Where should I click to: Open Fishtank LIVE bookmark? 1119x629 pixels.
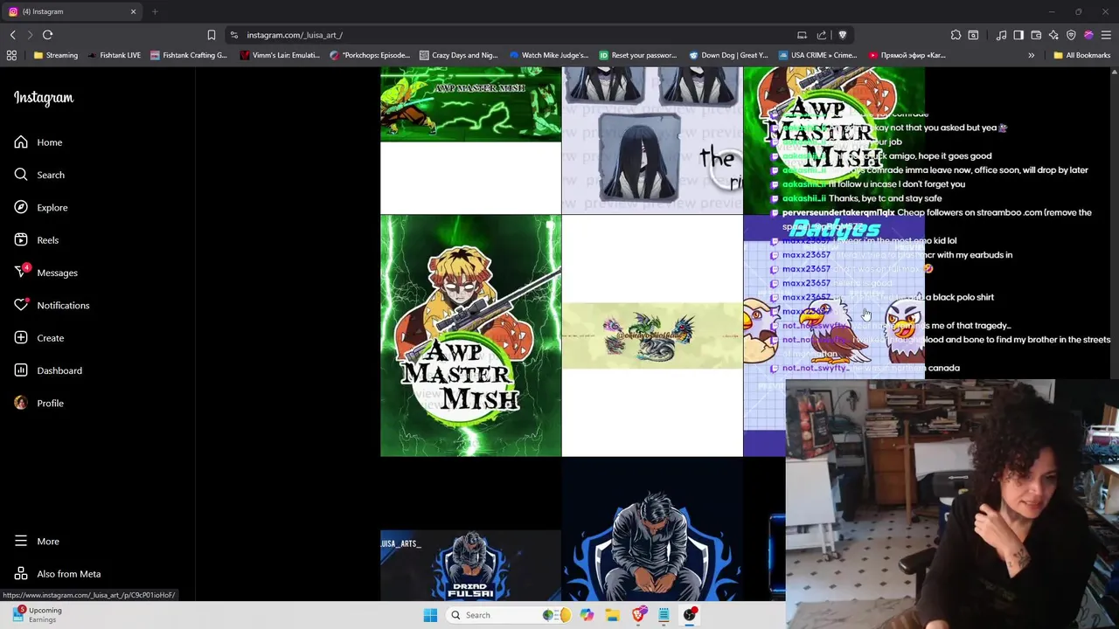click(114, 55)
